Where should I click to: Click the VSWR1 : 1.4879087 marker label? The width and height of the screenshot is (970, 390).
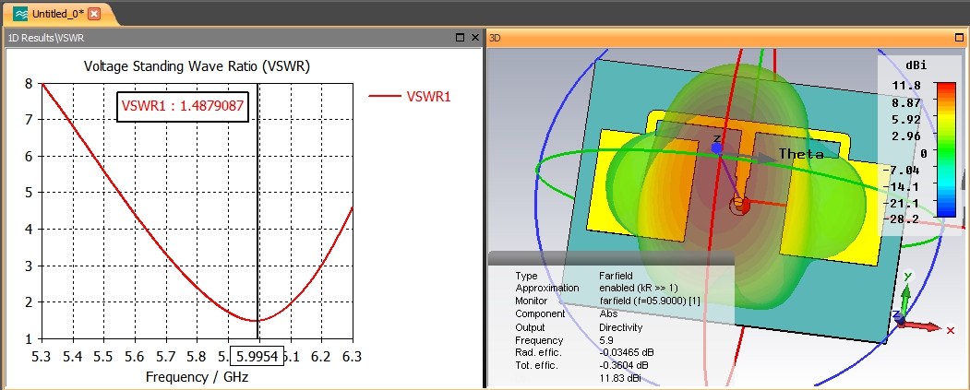tap(183, 105)
